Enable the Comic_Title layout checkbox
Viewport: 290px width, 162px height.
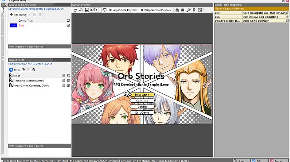pos(68,20)
